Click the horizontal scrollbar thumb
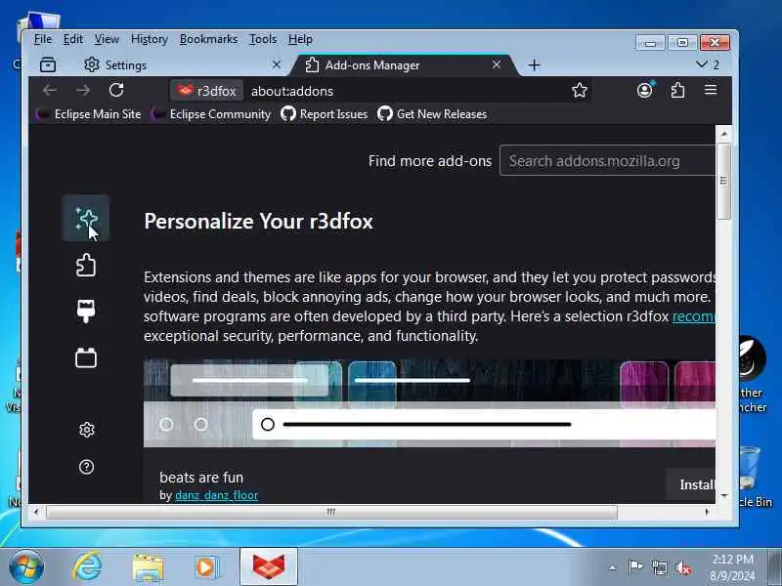 point(331,512)
